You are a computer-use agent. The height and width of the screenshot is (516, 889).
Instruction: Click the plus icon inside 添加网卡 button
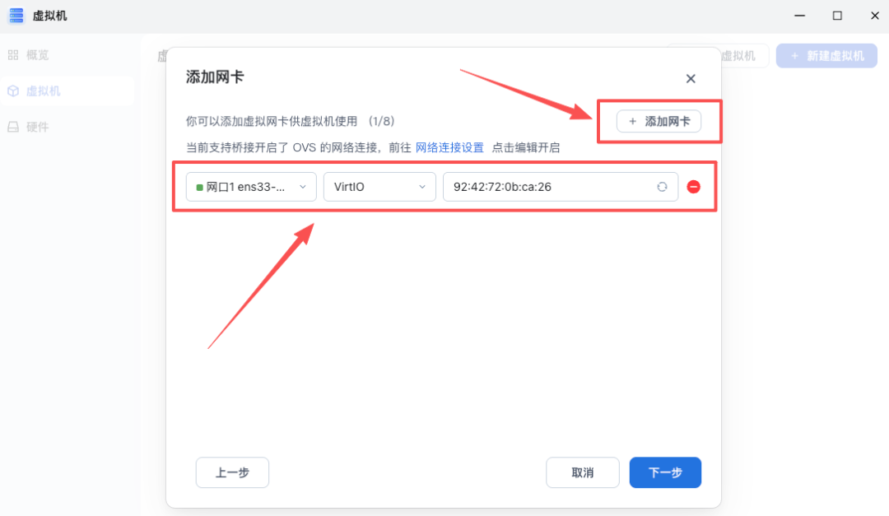click(632, 121)
